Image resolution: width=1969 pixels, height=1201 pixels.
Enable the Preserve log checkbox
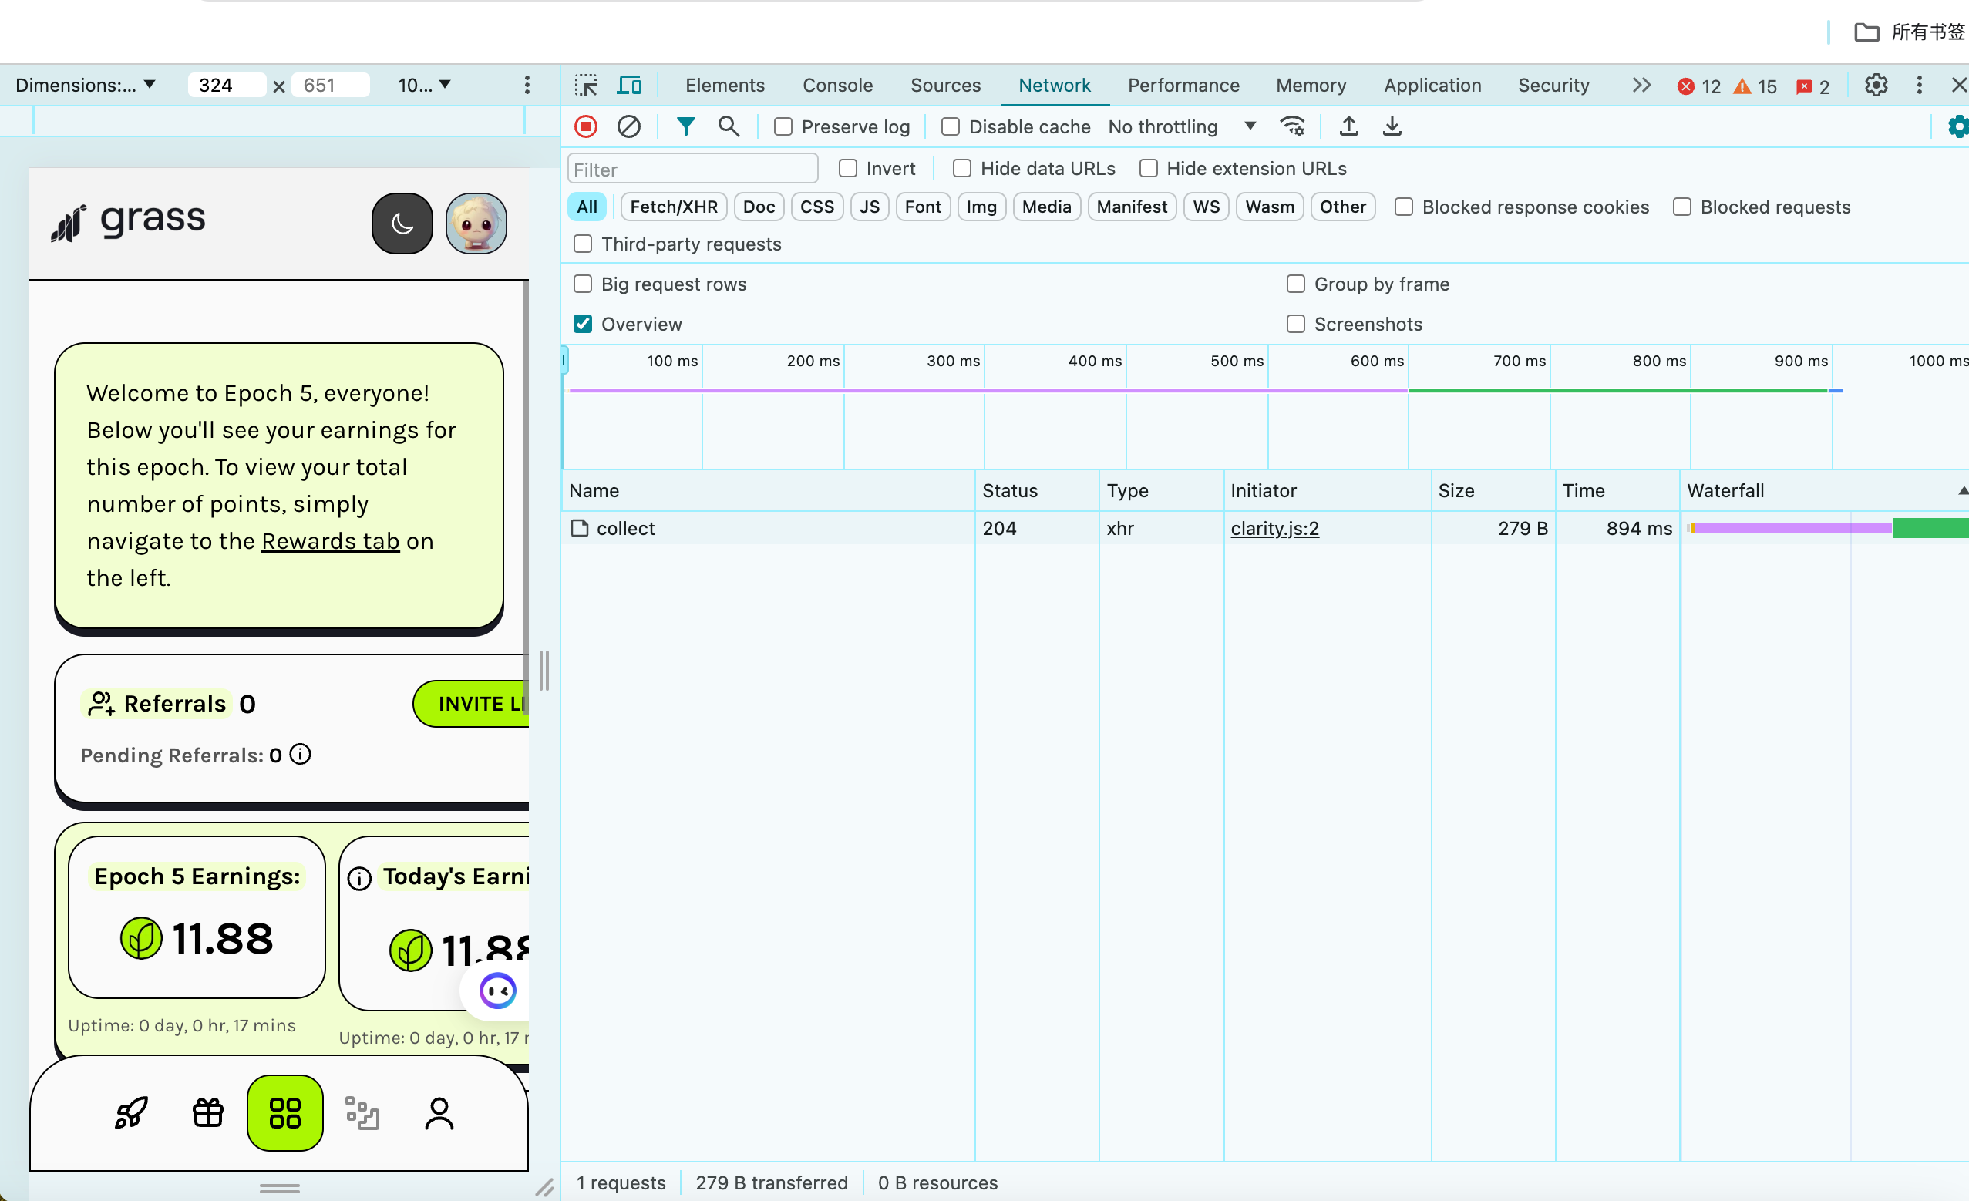pos(783,127)
